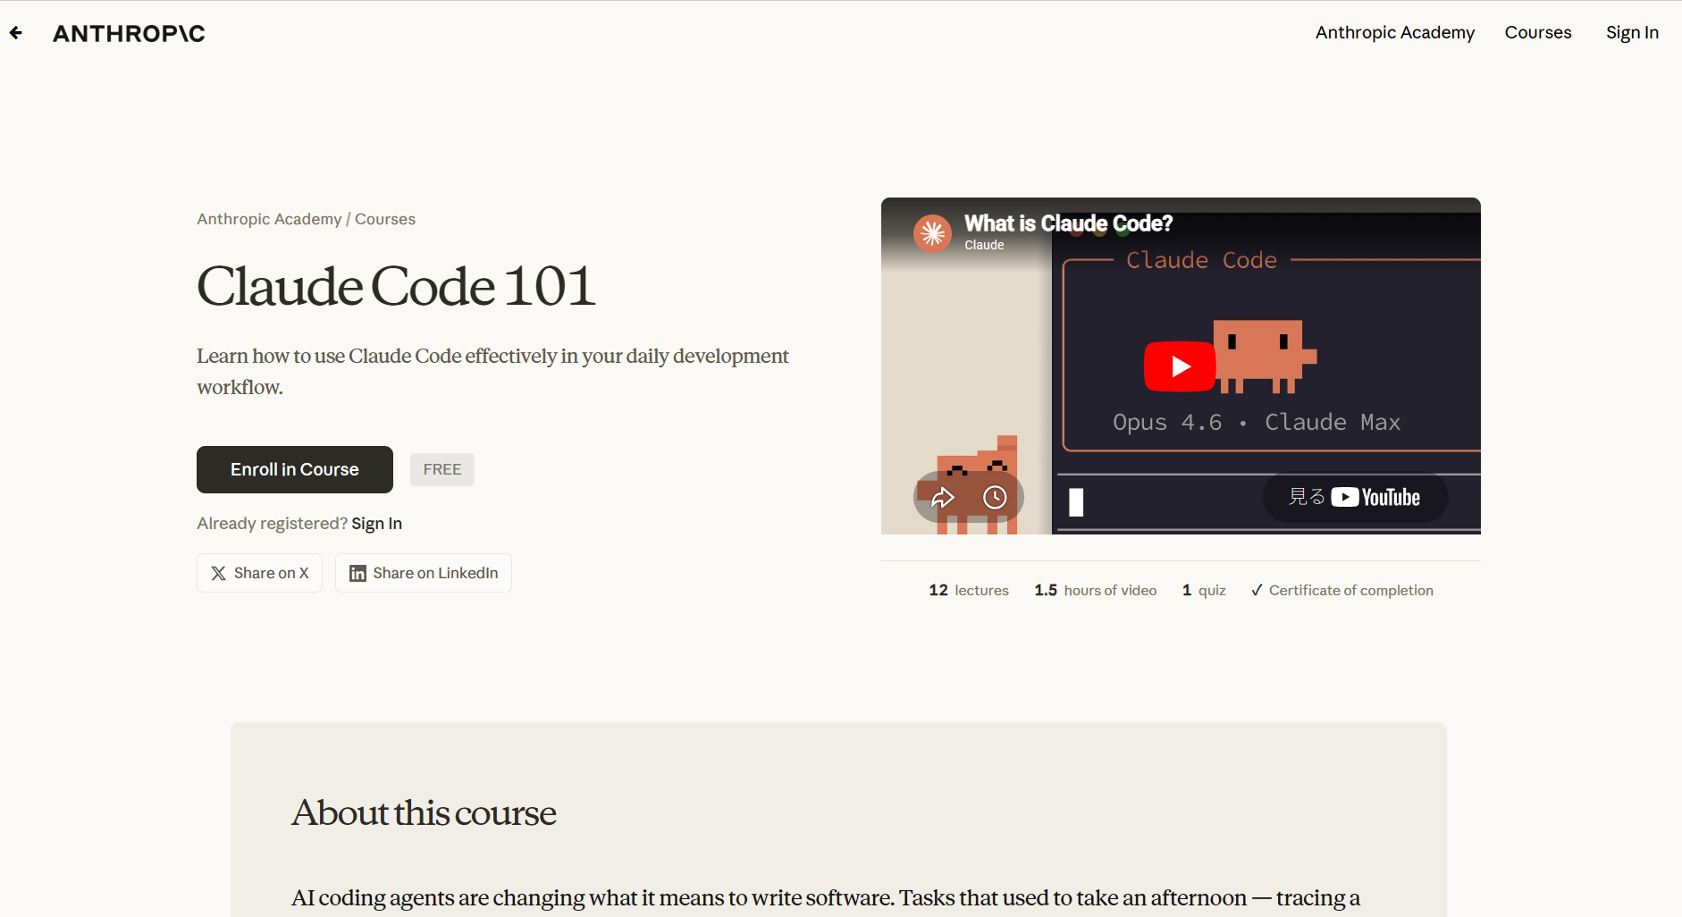Viewport: 1682px width, 917px height.
Task: Click the LinkedIn logo in Share on LinkedIn
Action: (357, 574)
